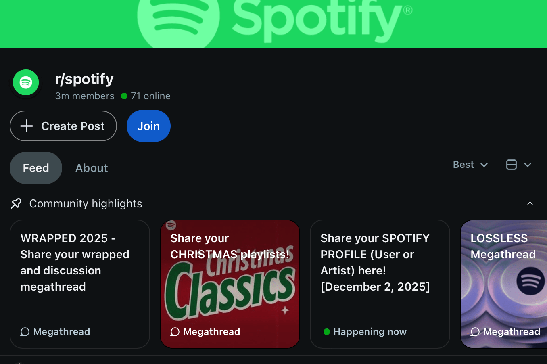Open the Christmas Classics playlists thumbnail card

click(x=230, y=284)
